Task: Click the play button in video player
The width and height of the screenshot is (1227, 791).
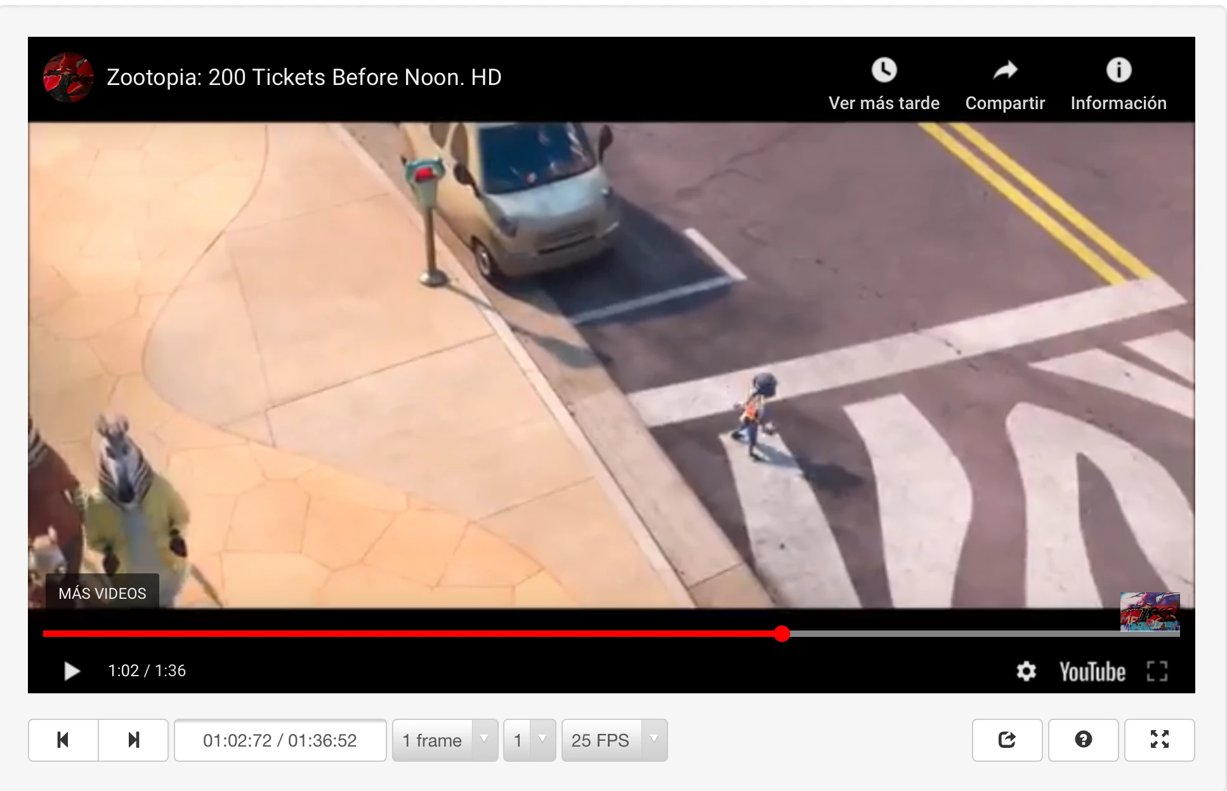Action: 72,671
